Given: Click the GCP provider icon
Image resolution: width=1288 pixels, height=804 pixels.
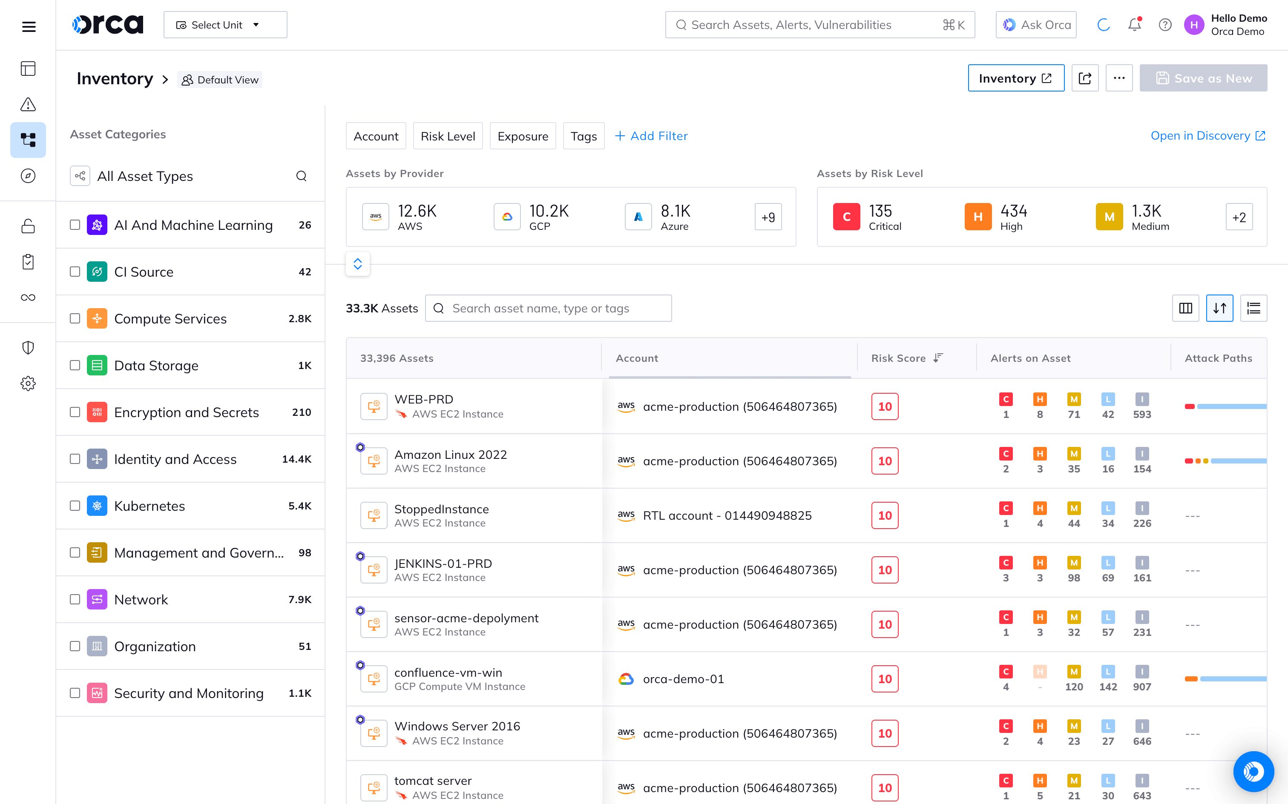Looking at the screenshot, I should pyautogui.click(x=507, y=216).
